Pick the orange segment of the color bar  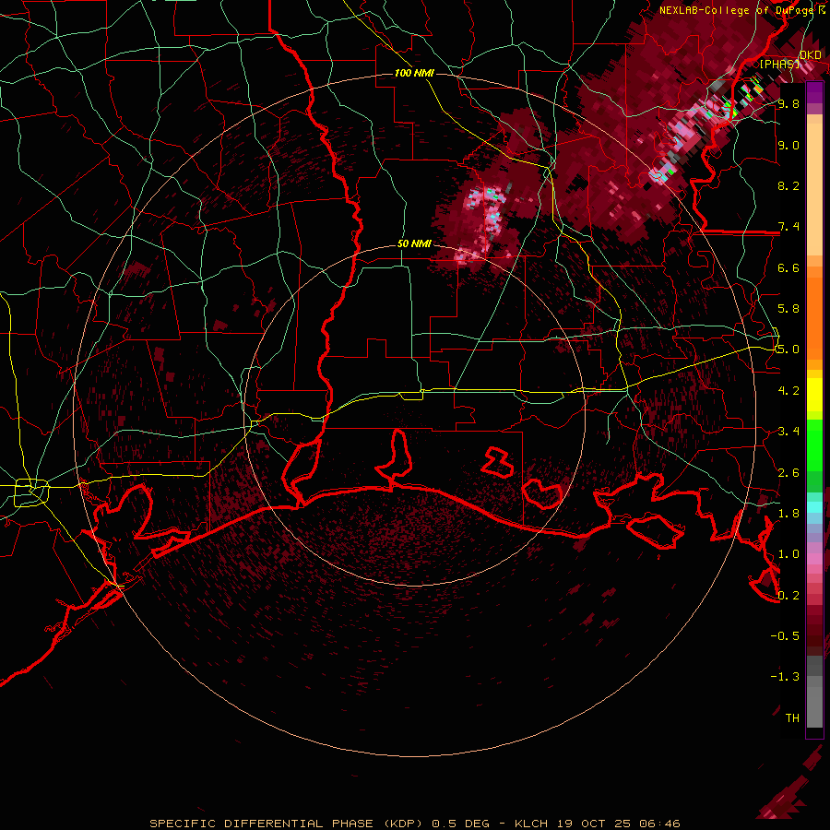pyautogui.click(x=814, y=317)
